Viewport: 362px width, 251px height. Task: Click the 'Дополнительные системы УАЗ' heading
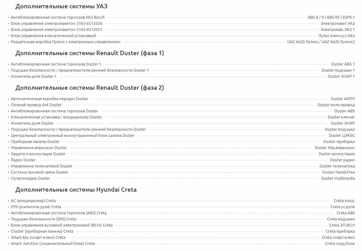[61, 6]
